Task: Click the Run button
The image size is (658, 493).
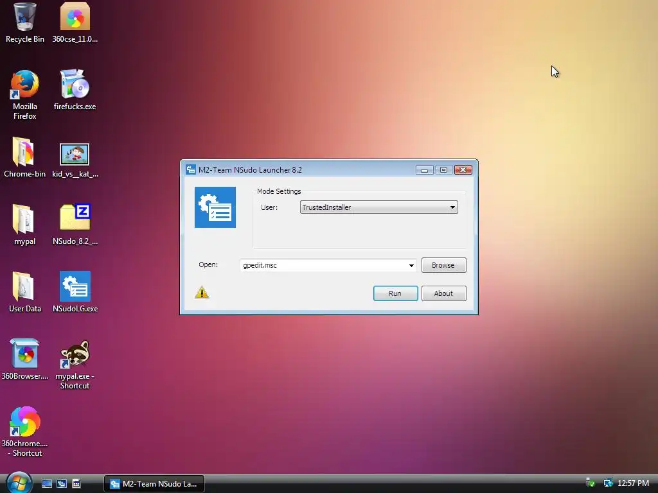Action: [x=395, y=293]
